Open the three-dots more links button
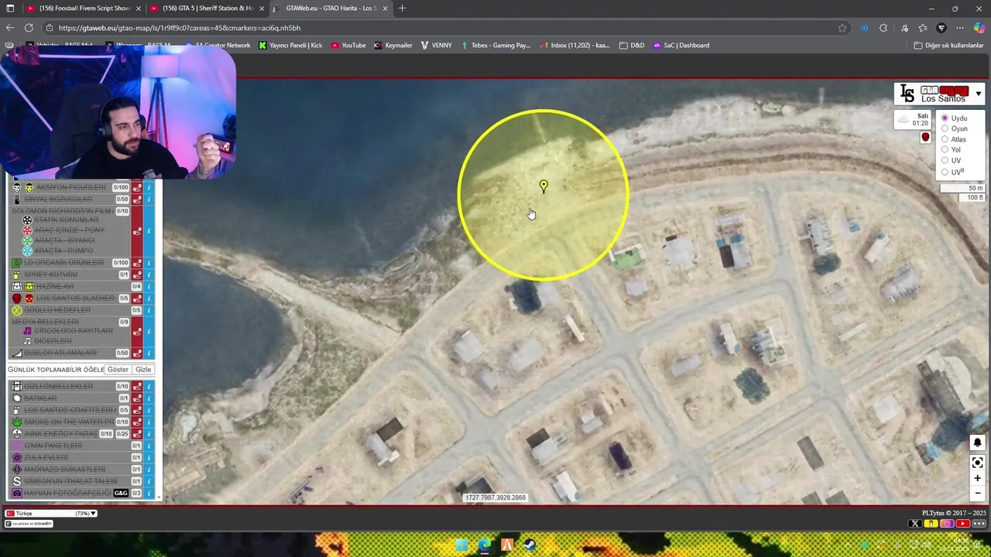Viewport: 991px width, 557px height. pyautogui.click(x=979, y=524)
